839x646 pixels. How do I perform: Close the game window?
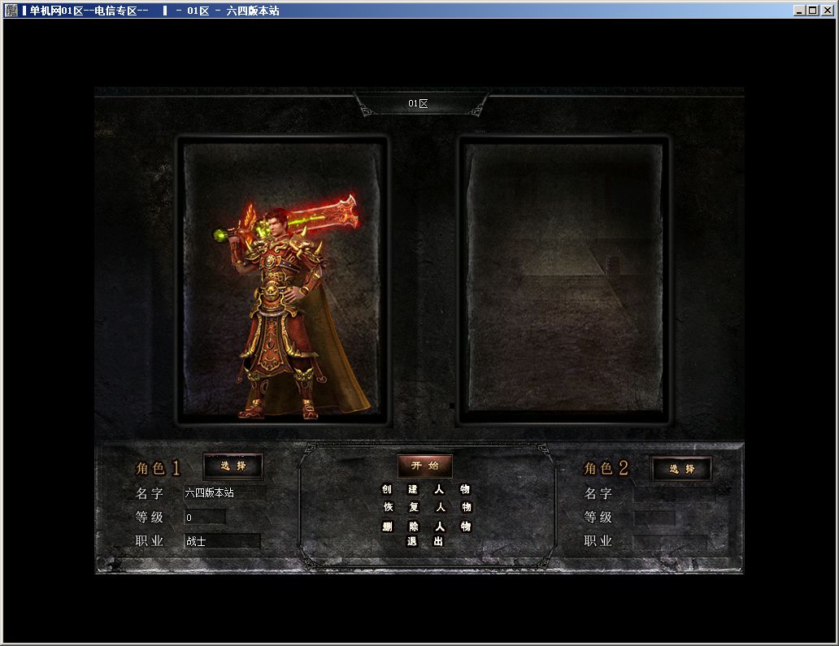826,11
